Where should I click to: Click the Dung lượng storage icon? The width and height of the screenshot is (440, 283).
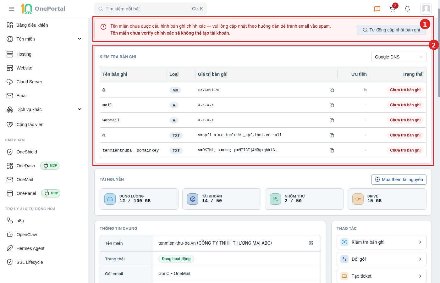point(110,199)
